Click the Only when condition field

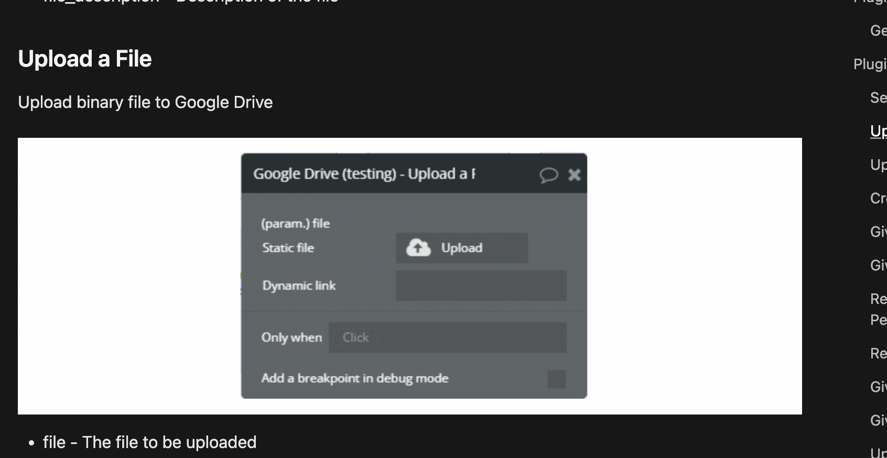pyautogui.click(x=448, y=337)
